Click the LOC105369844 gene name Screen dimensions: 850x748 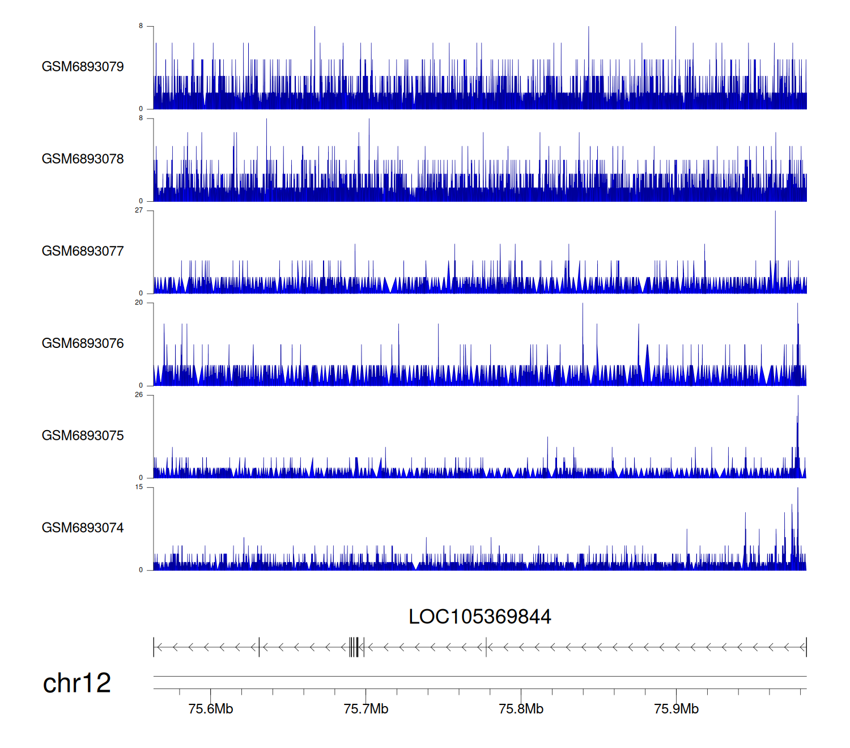click(x=479, y=617)
